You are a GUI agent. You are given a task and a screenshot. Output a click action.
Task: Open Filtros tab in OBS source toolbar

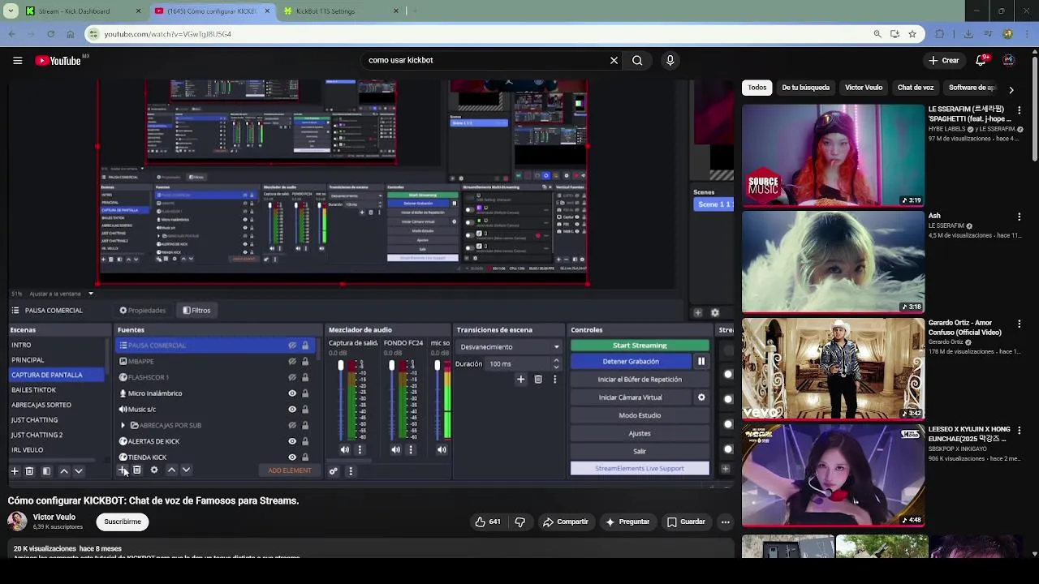pyautogui.click(x=196, y=310)
